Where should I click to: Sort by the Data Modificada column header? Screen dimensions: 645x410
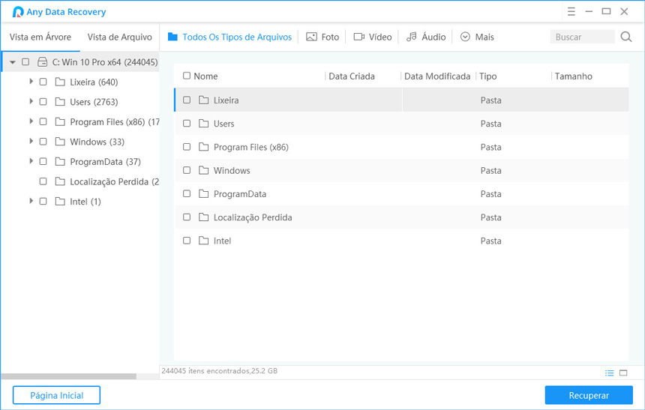pyautogui.click(x=437, y=76)
